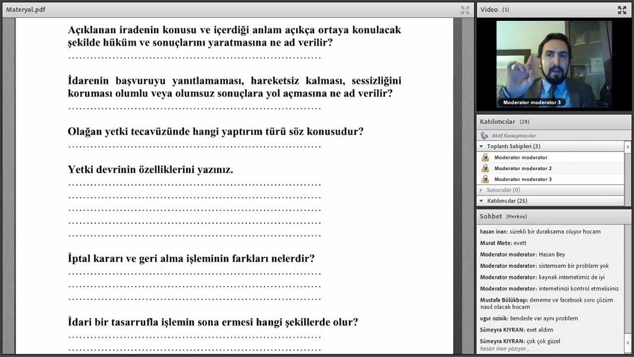Collapse the Katılımcılar (25) group
Viewport: 634px width, 357px height.
coord(481,201)
